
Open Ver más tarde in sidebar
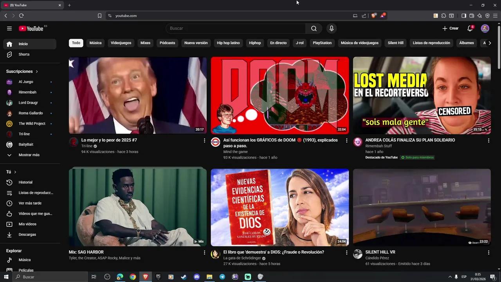(30, 203)
